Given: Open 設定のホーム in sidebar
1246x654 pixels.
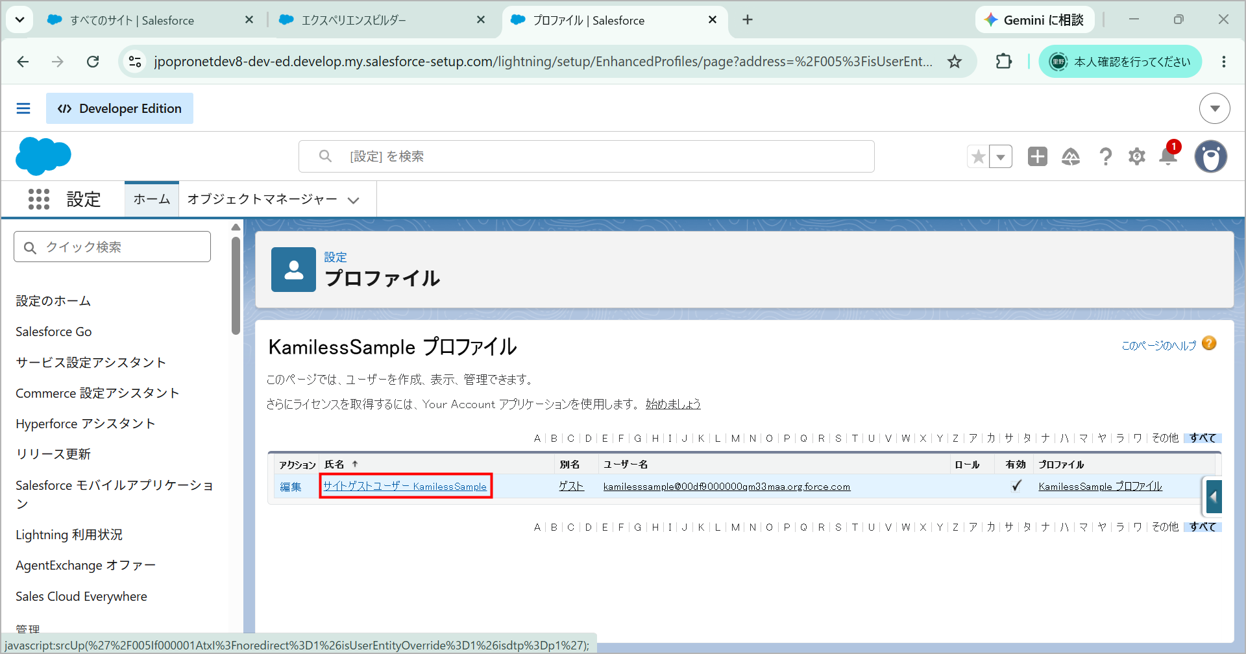Looking at the screenshot, I should point(53,301).
